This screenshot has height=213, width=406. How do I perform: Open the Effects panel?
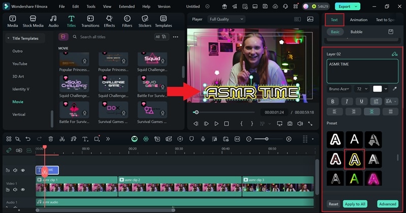click(109, 21)
